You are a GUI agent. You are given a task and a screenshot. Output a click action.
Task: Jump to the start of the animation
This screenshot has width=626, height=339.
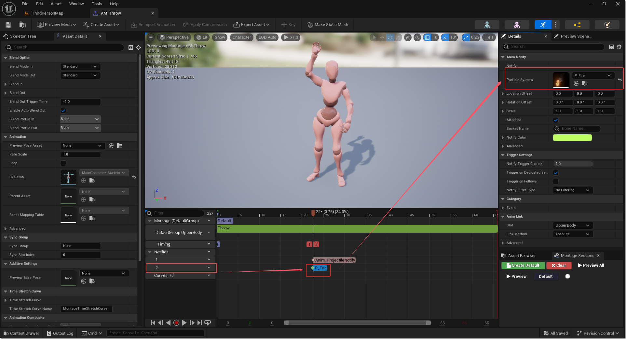coord(153,323)
